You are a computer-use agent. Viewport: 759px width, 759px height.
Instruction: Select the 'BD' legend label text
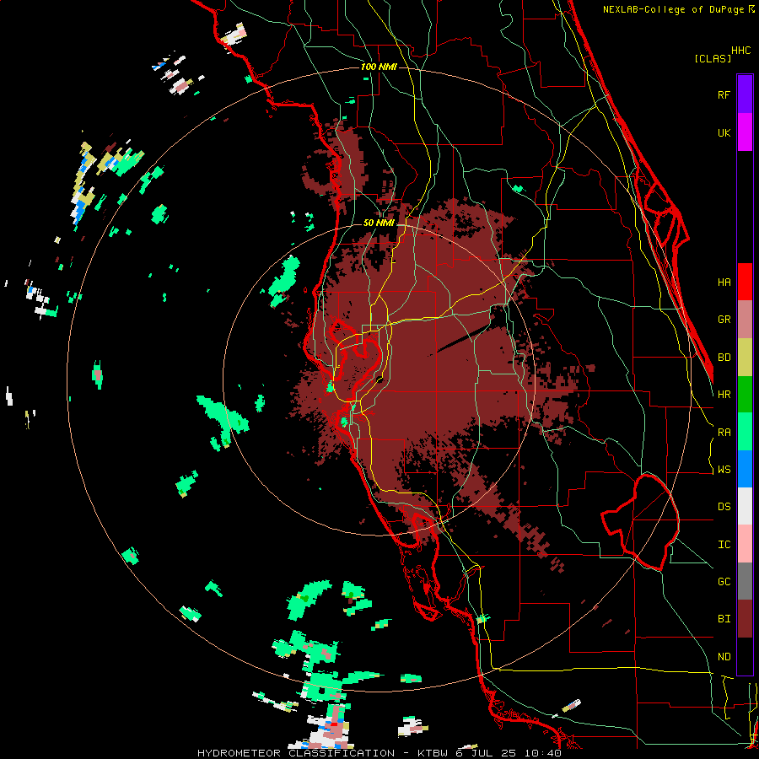click(724, 358)
